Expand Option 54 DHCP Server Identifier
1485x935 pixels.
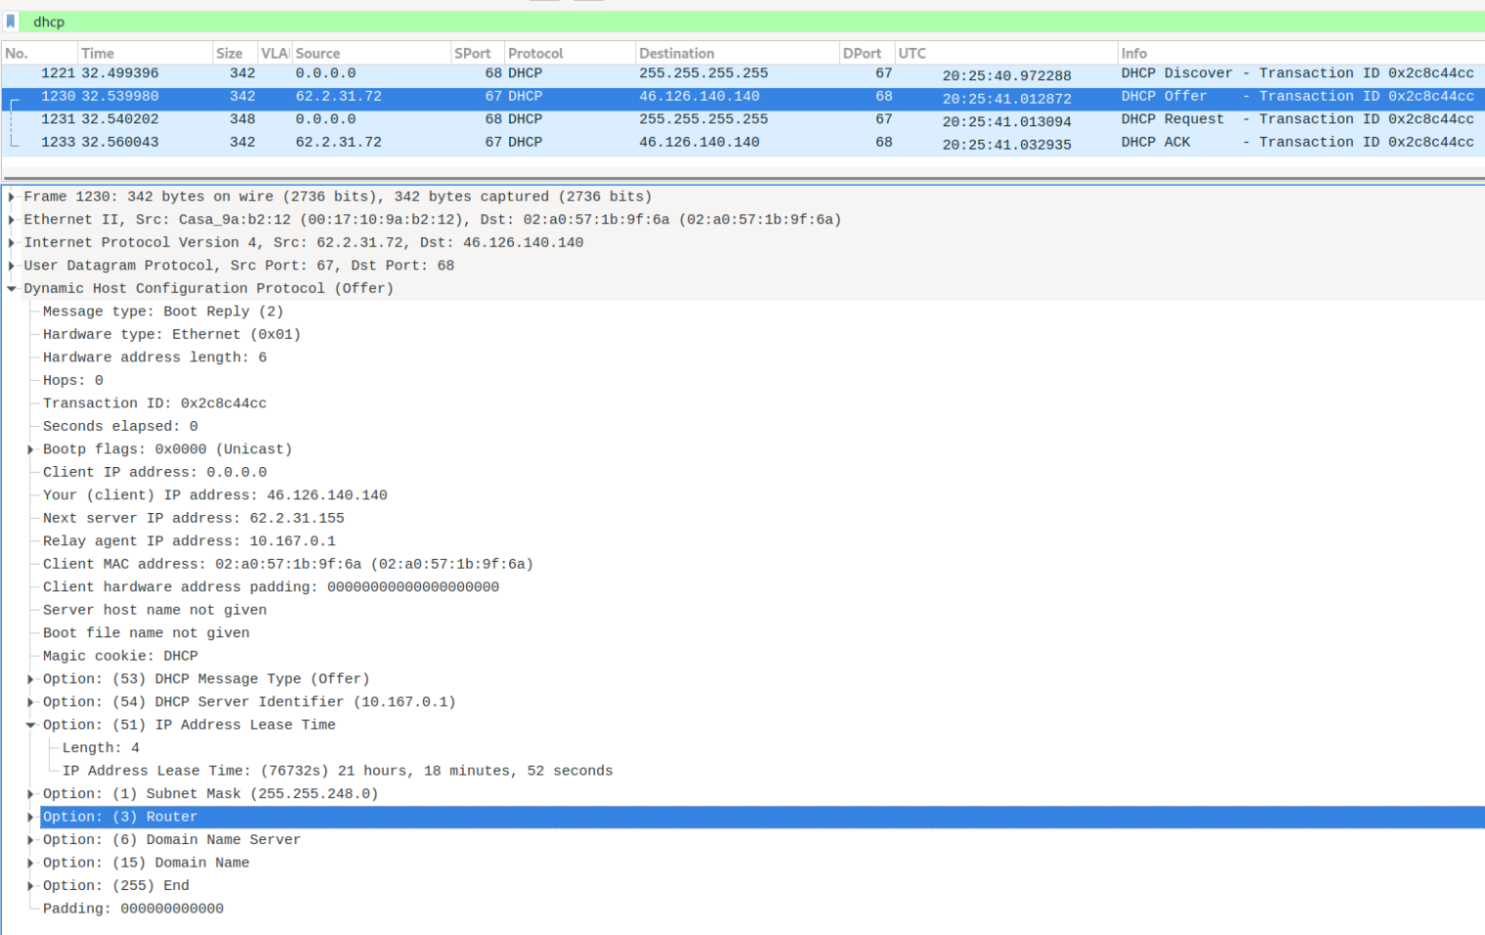(30, 702)
